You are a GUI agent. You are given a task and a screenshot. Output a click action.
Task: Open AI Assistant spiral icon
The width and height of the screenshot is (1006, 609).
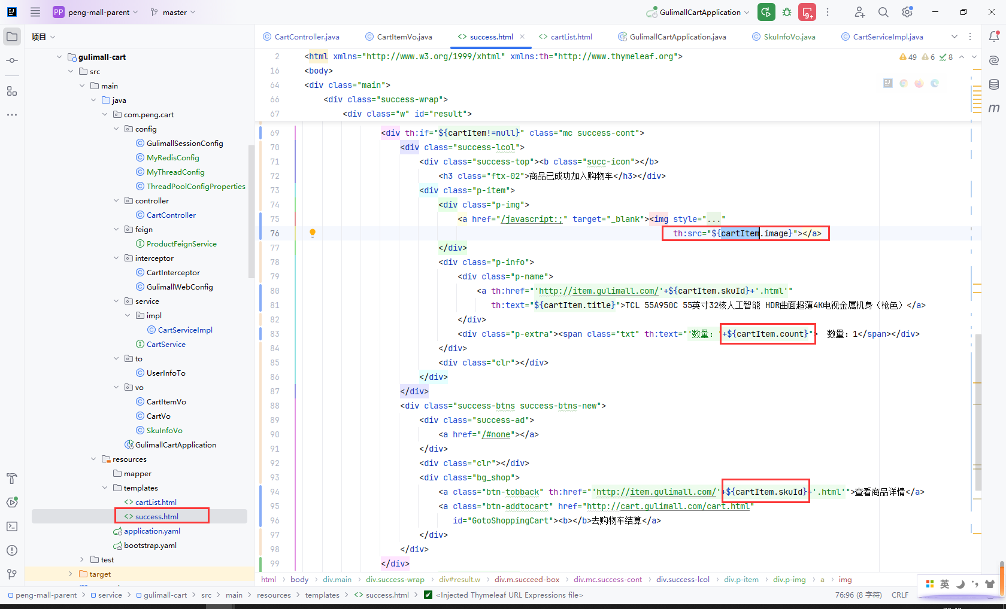pyautogui.click(x=994, y=60)
